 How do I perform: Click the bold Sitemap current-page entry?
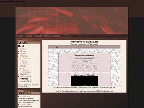click(x=24, y=79)
